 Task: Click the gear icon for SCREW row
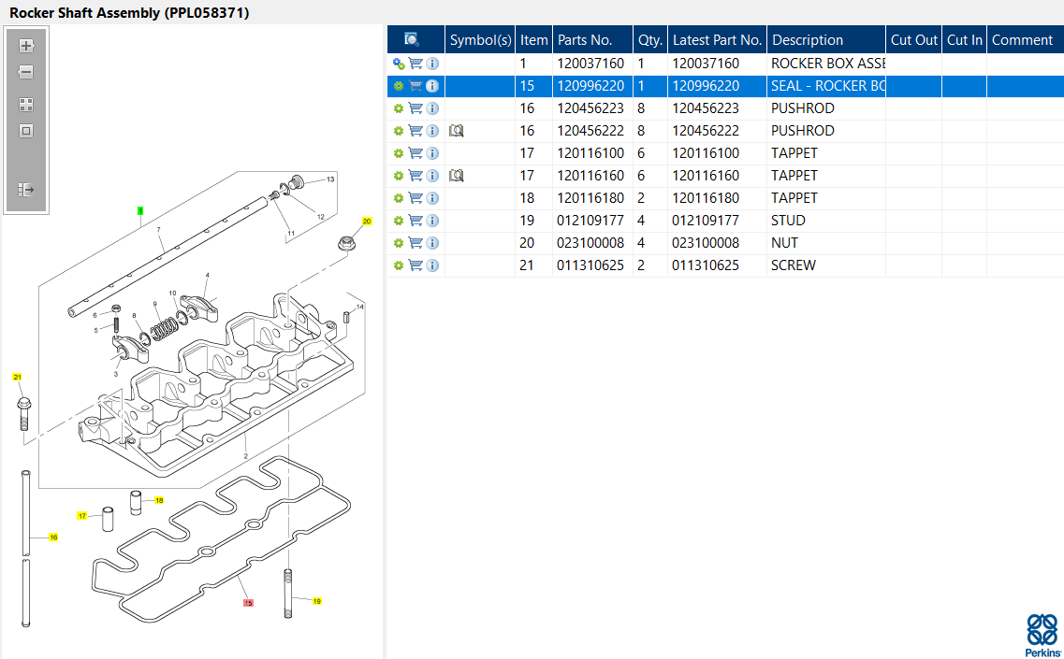click(399, 265)
